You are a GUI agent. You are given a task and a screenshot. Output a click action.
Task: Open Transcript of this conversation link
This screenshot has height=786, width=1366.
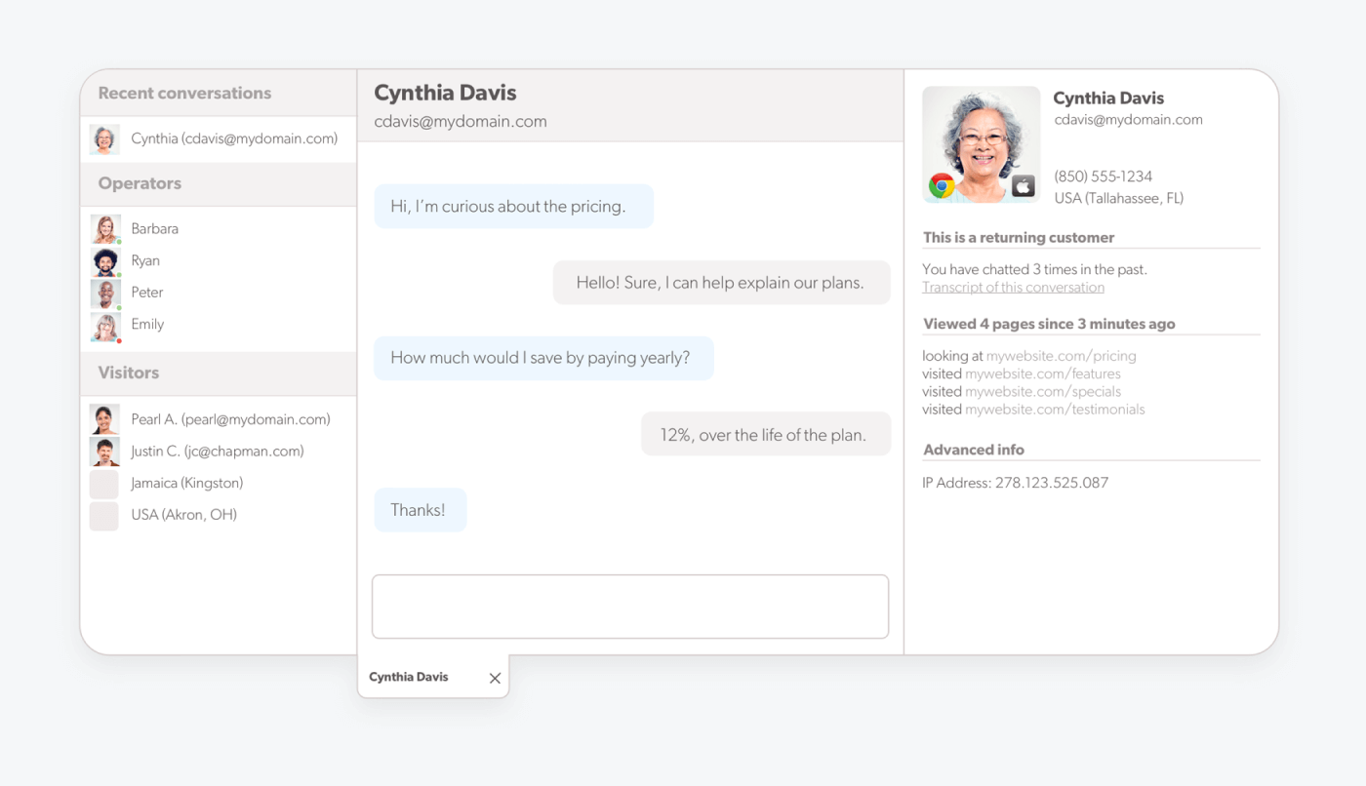(x=1013, y=288)
